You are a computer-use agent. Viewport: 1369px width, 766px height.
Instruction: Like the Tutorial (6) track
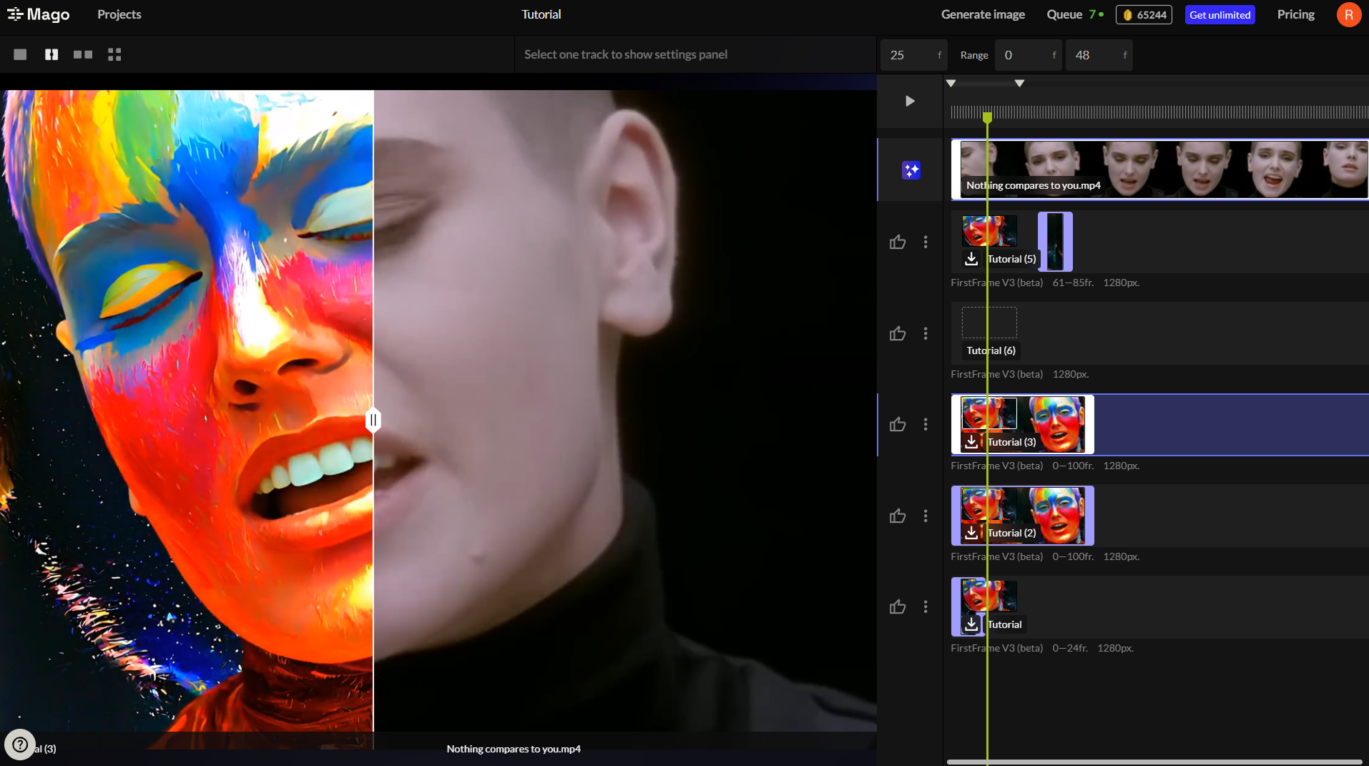898,333
